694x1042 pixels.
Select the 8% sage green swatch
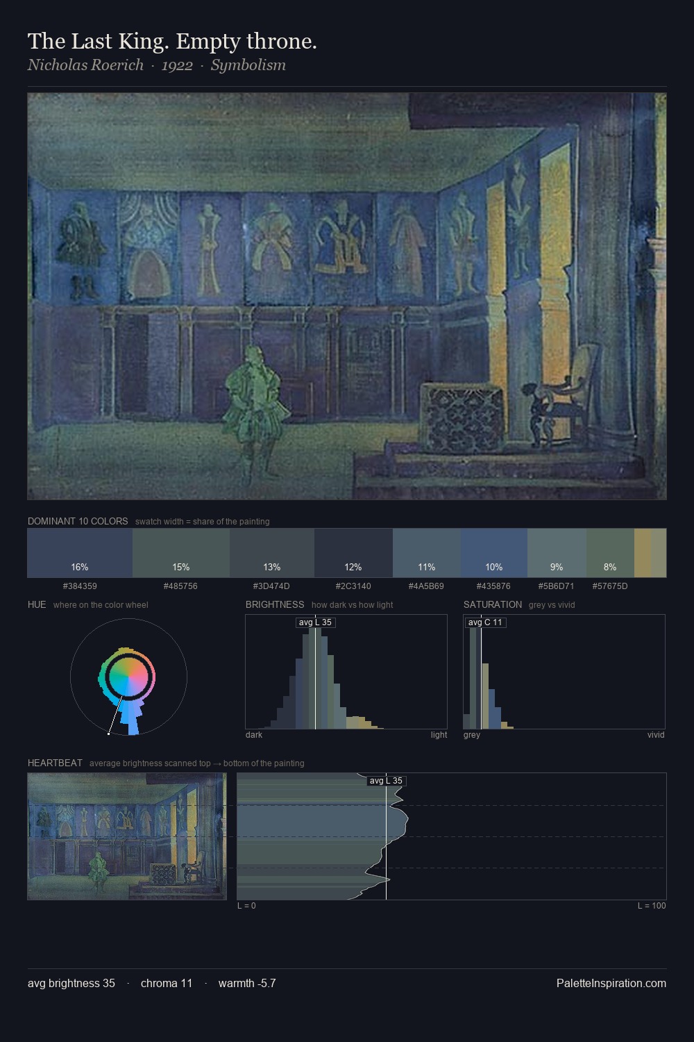pos(610,553)
